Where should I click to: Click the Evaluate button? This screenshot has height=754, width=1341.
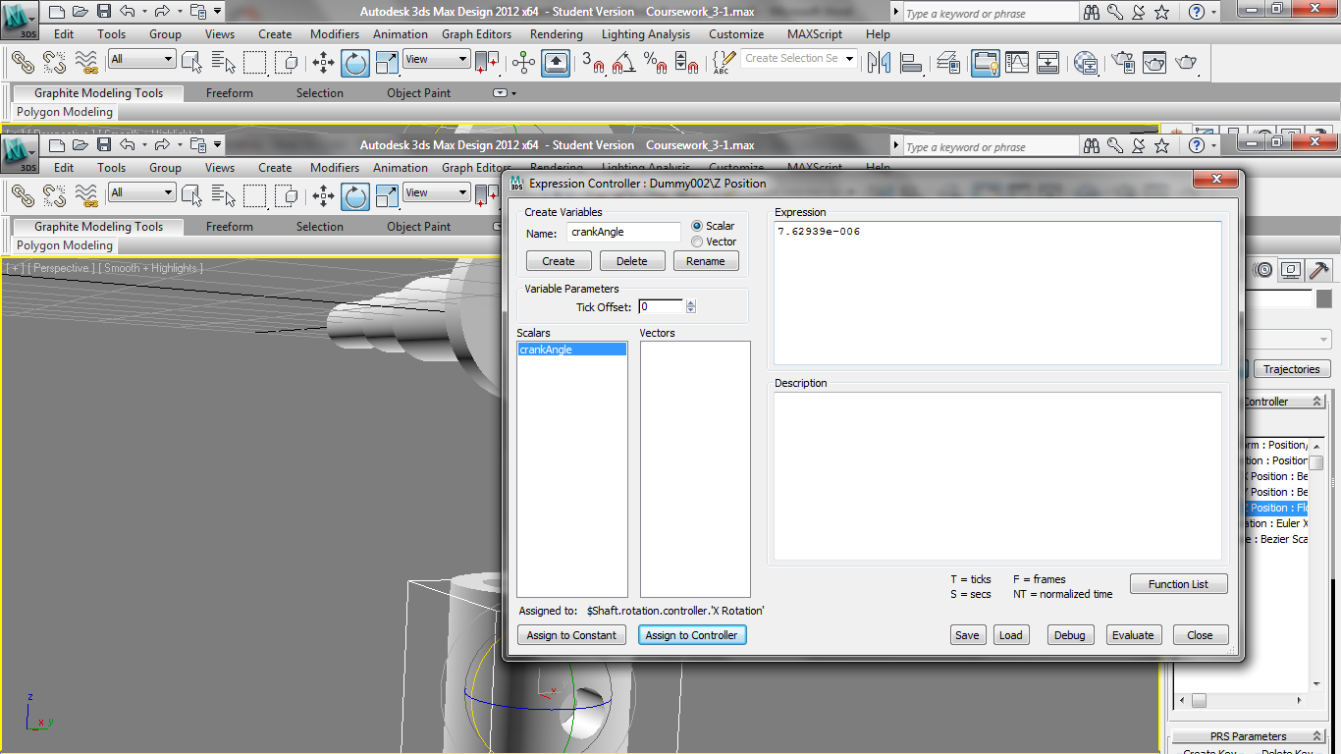[1133, 635]
